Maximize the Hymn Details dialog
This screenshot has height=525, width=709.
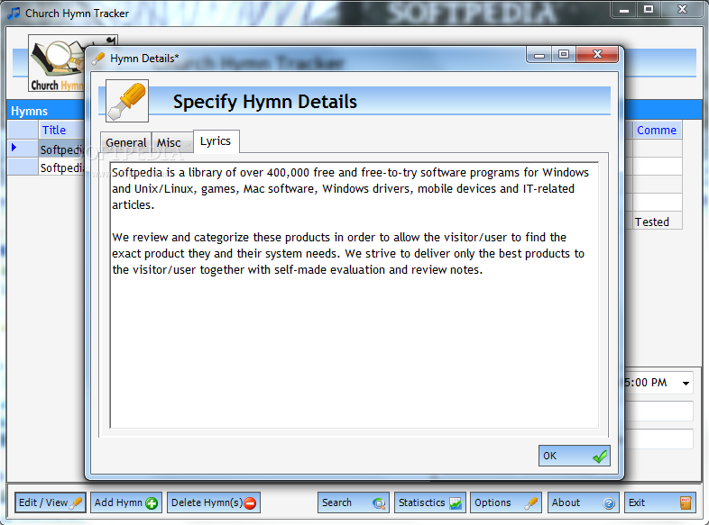point(564,54)
